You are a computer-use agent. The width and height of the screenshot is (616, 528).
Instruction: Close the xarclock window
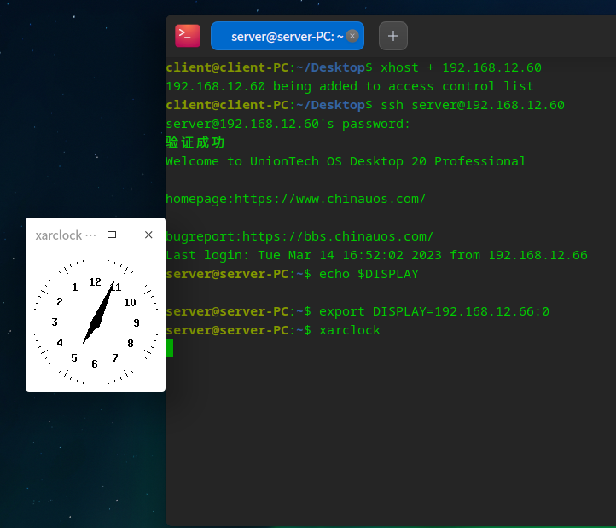pos(148,235)
